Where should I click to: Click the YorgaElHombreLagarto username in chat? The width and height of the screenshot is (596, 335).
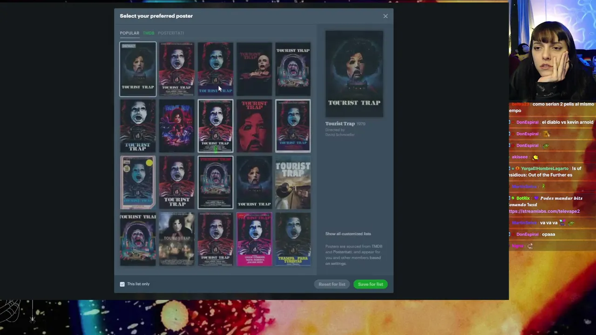pyautogui.click(x=545, y=168)
